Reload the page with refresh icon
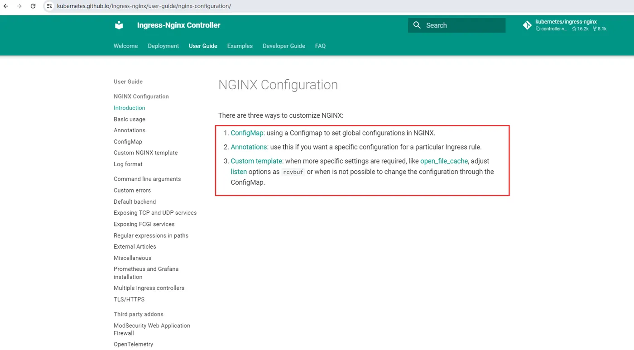The height and width of the screenshot is (350, 634). point(33,6)
